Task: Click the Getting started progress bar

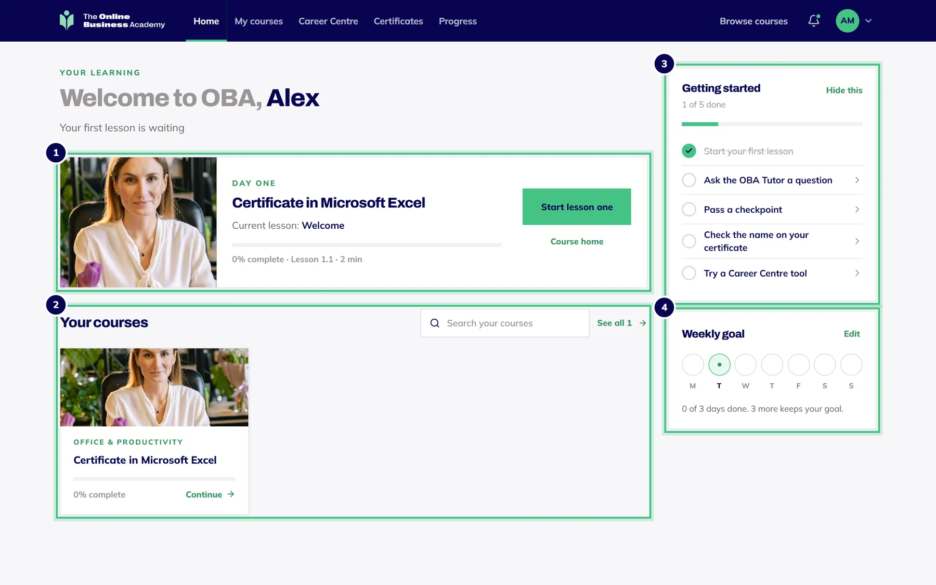Action: pyautogui.click(x=772, y=124)
